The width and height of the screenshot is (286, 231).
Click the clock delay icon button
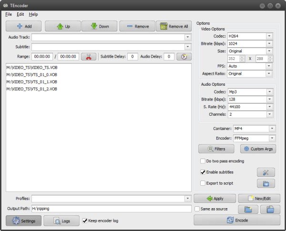pos(184,57)
